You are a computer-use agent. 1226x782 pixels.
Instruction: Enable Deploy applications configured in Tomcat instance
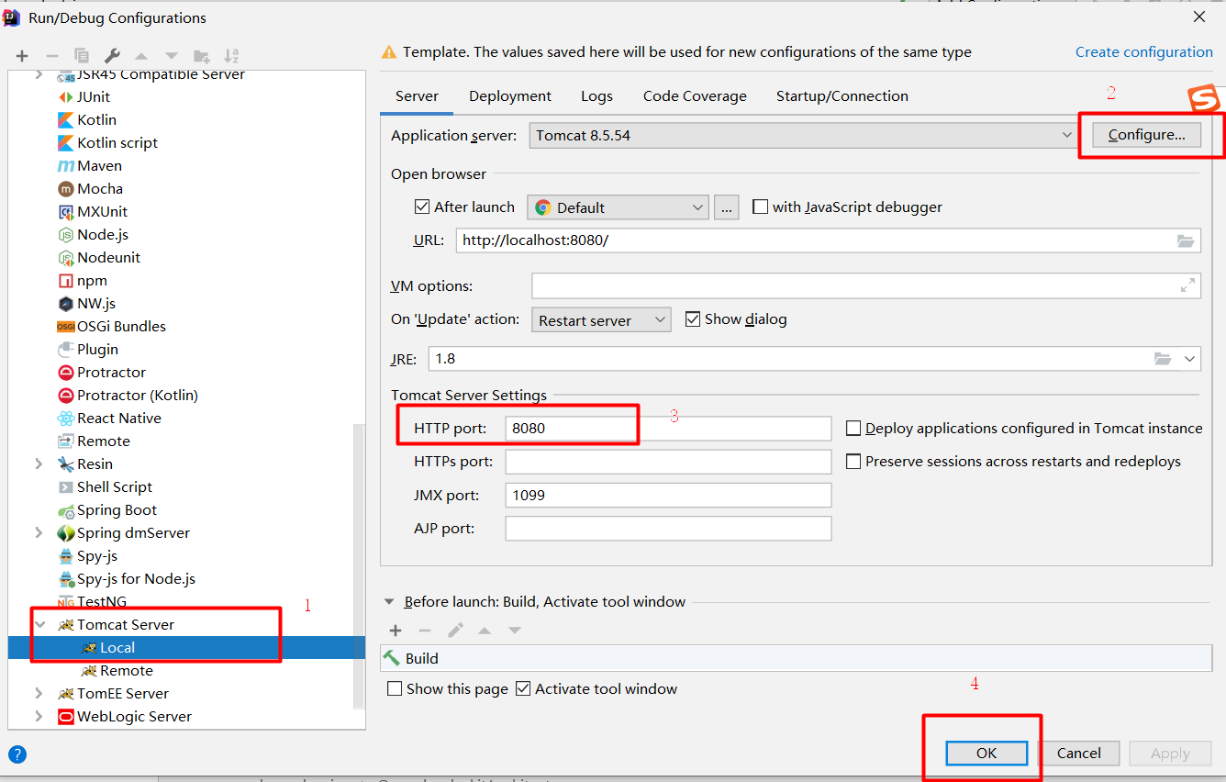click(x=853, y=428)
